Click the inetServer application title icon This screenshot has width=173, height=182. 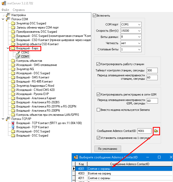point(4,3)
